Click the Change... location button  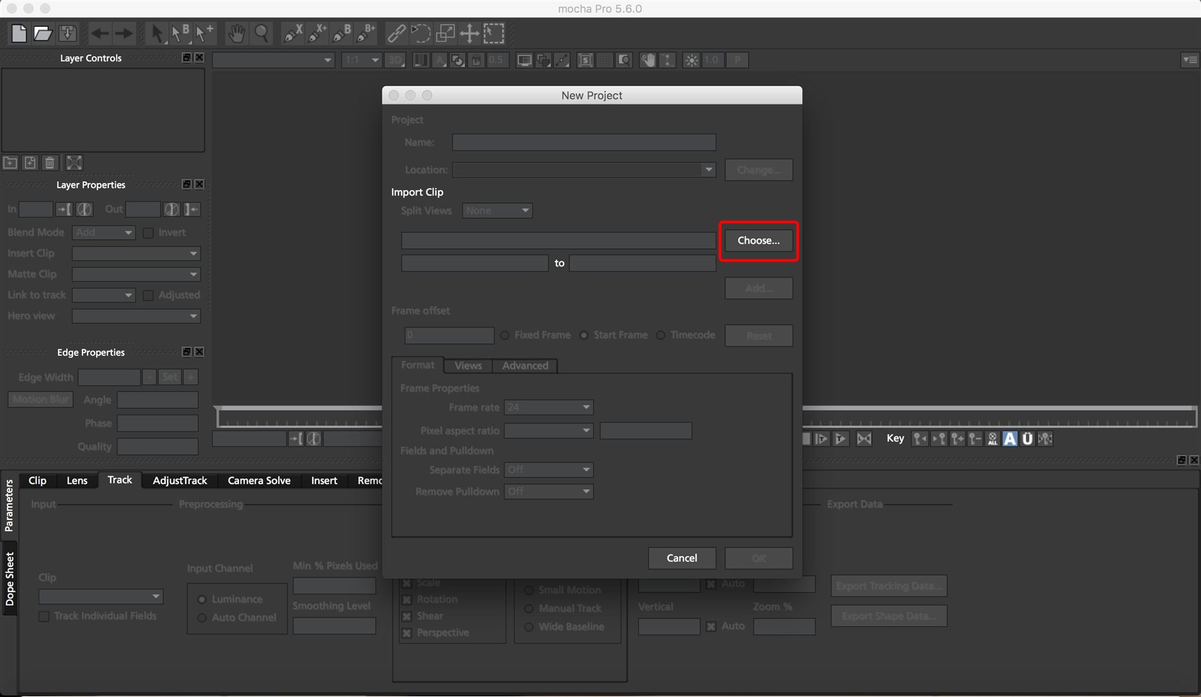[x=758, y=170]
